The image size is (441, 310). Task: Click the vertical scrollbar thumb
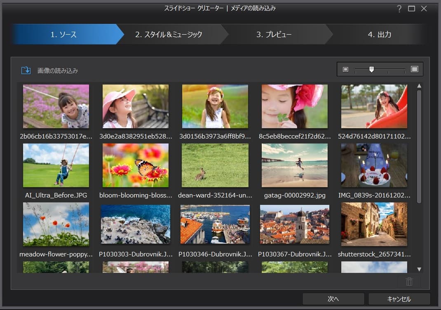419,146
